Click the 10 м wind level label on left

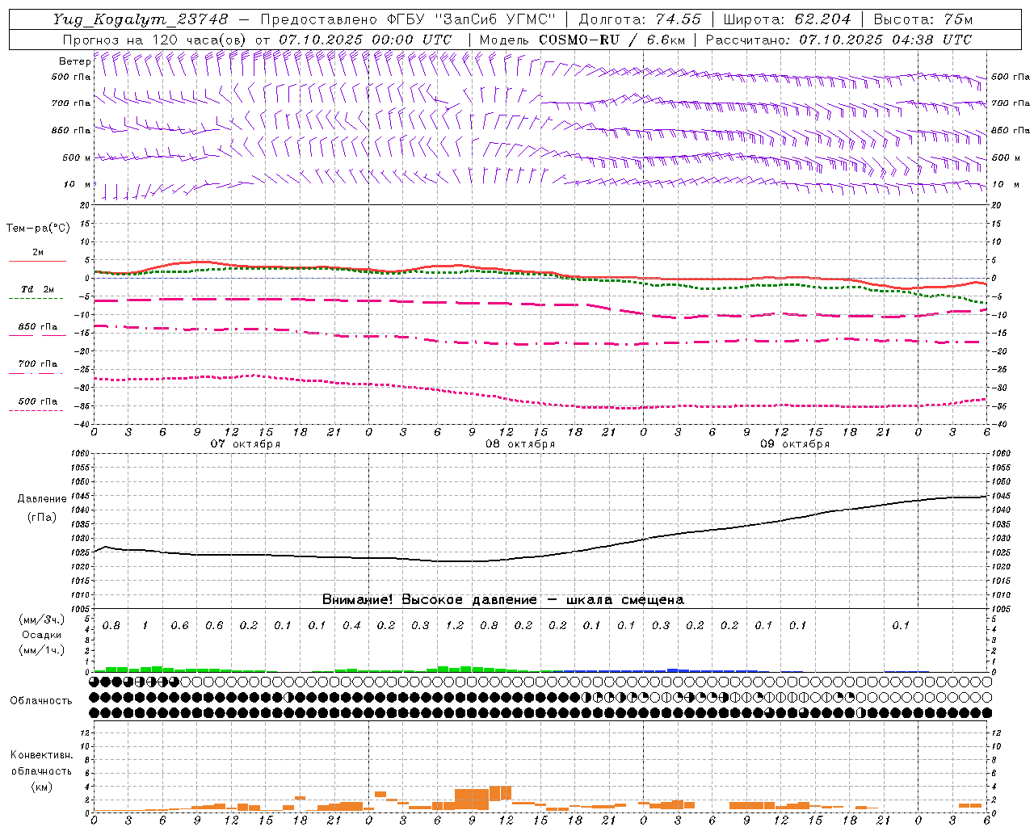[77, 185]
